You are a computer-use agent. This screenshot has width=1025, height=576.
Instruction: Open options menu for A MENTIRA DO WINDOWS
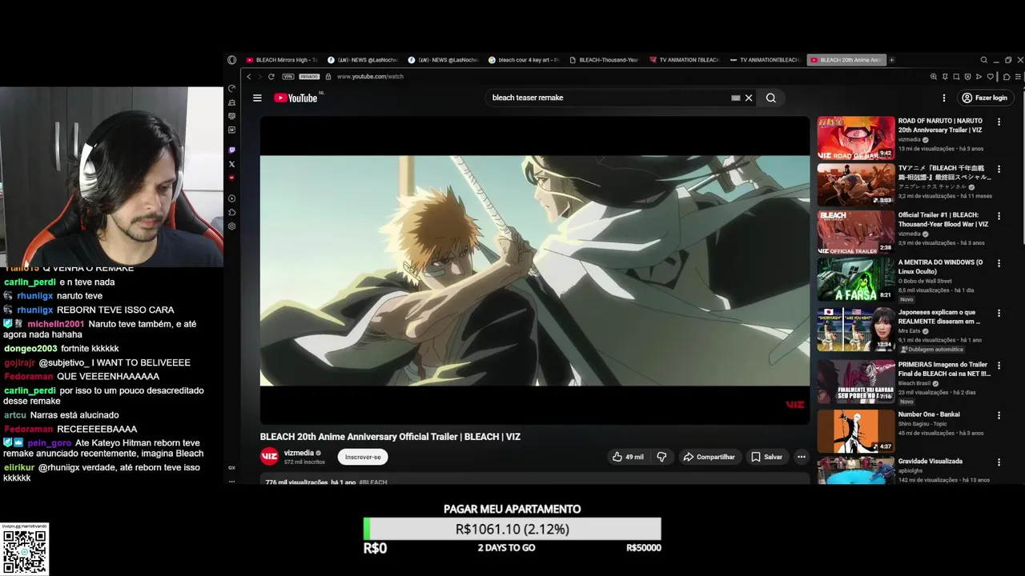[x=999, y=263]
